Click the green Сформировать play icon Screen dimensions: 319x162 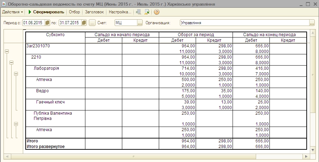[x=30, y=12]
